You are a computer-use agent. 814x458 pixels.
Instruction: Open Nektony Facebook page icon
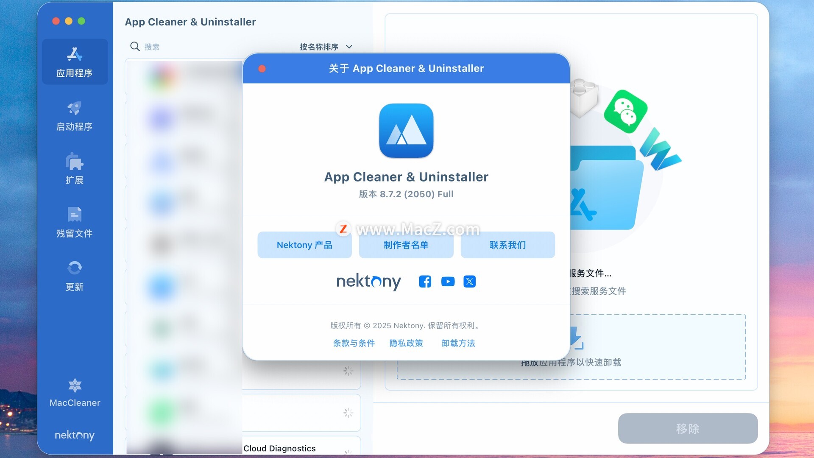pyautogui.click(x=425, y=282)
